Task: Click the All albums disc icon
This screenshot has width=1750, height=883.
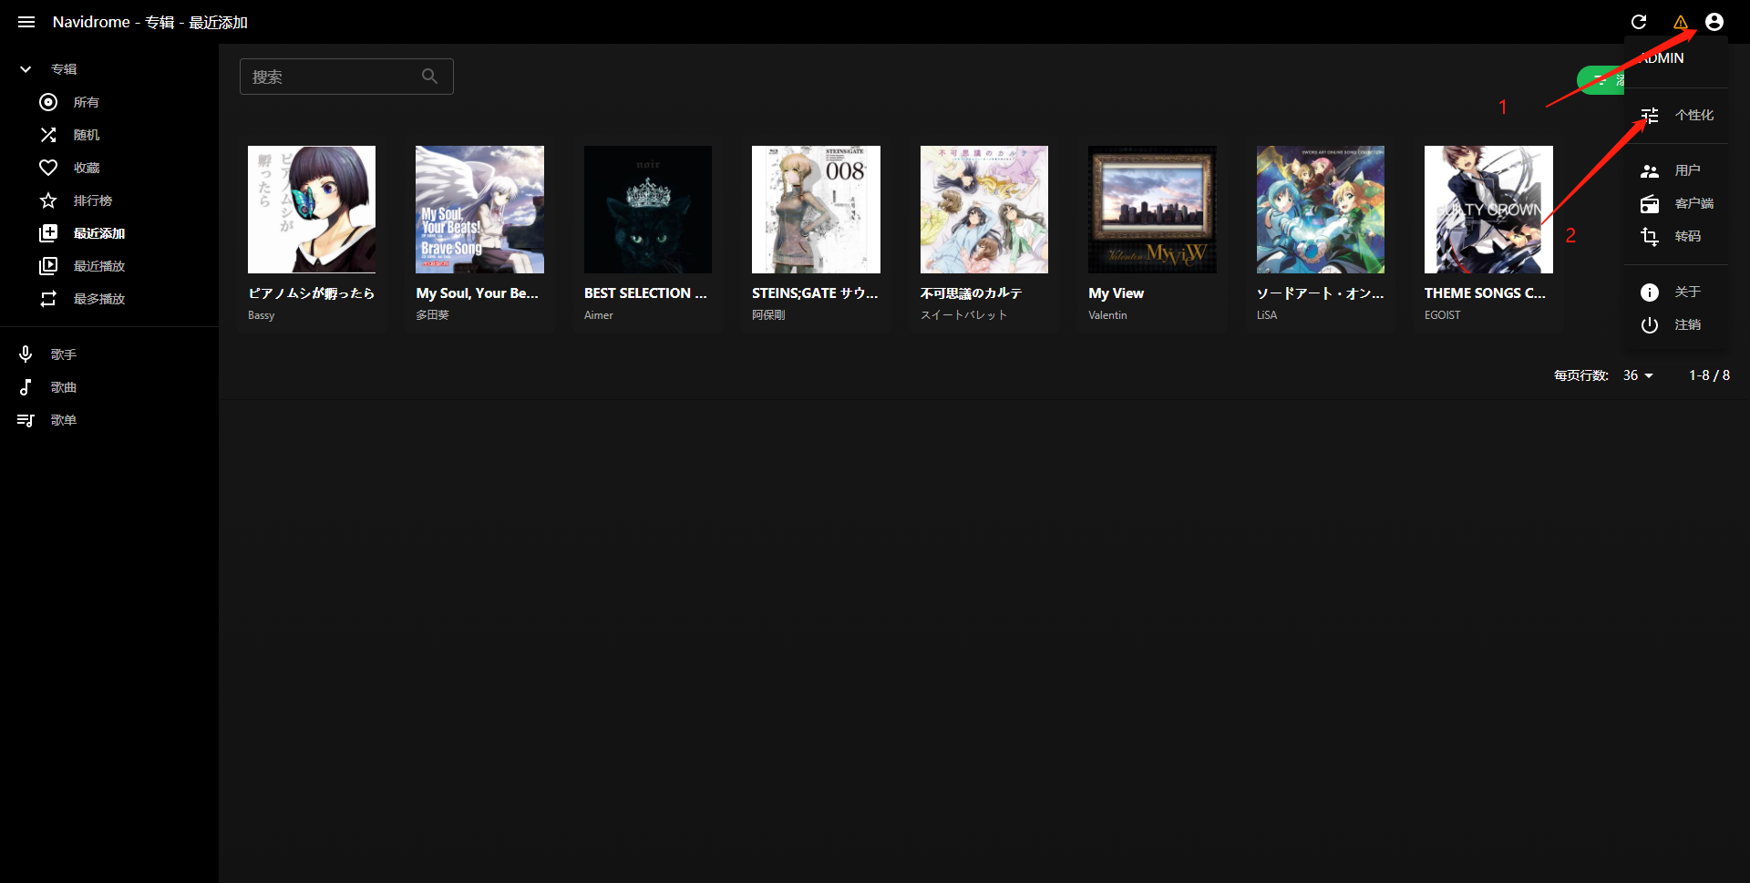Action: click(48, 102)
